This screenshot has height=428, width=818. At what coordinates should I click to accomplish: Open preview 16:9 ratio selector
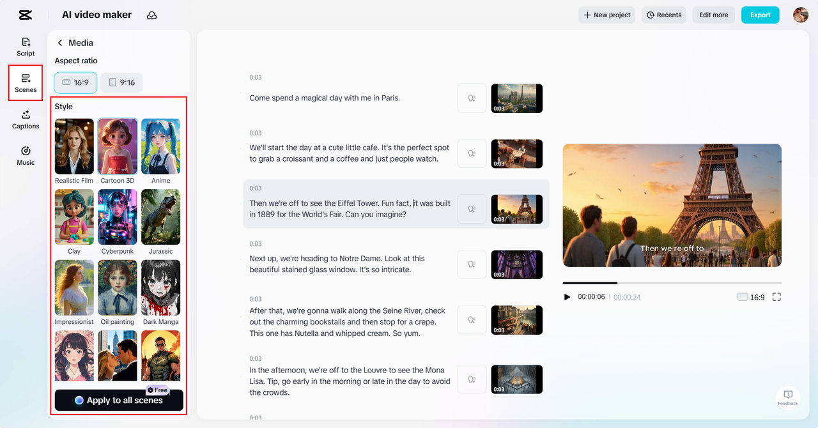[751, 297]
